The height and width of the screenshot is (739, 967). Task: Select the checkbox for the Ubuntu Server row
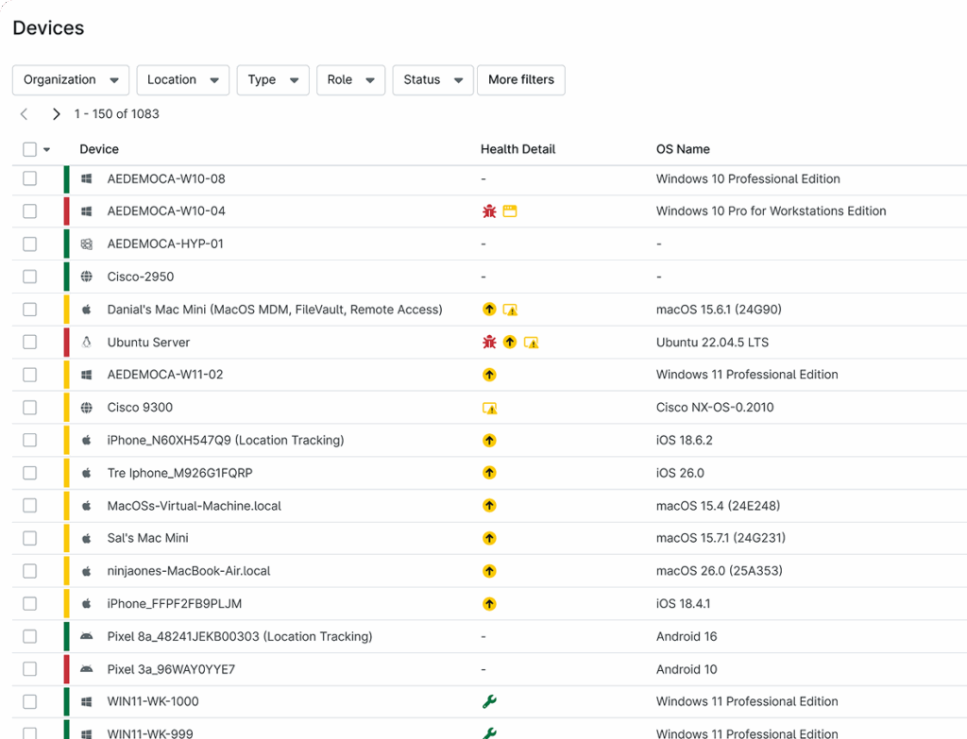click(x=28, y=342)
